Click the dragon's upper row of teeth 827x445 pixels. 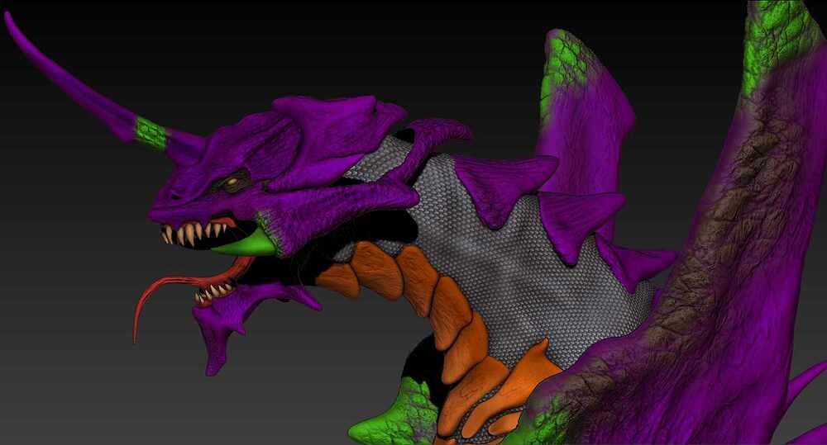(194, 232)
